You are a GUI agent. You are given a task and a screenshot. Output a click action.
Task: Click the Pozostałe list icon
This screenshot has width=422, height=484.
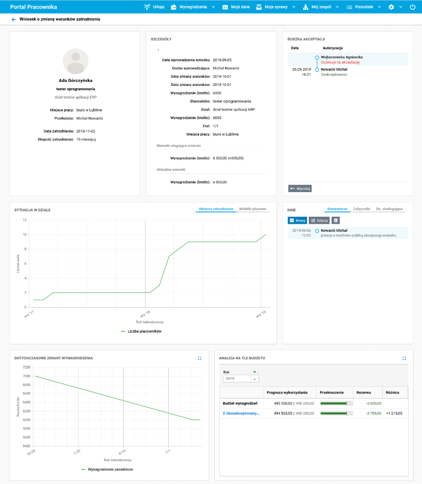(349, 7)
